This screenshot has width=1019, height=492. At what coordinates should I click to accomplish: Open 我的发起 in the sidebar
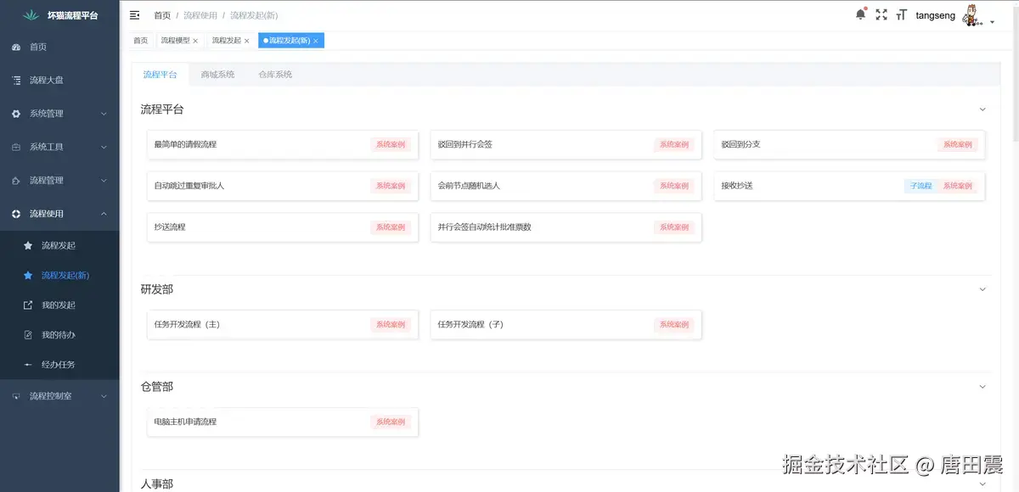click(59, 305)
